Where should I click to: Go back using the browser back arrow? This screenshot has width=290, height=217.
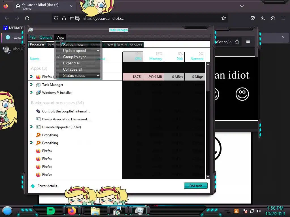pos(7,18)
